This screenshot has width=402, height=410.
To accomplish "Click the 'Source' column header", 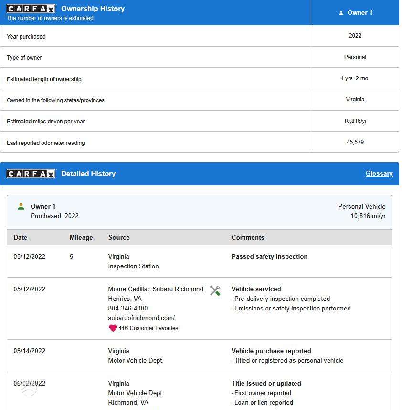I will 119,237.
